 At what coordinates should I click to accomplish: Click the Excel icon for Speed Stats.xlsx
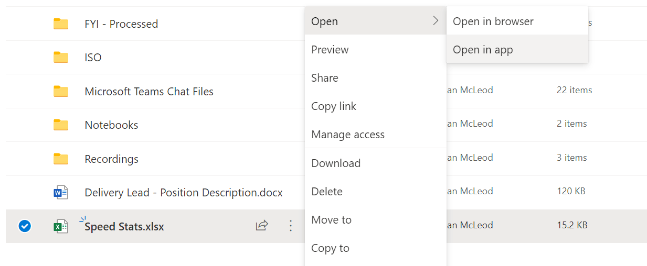coord(61,226)
